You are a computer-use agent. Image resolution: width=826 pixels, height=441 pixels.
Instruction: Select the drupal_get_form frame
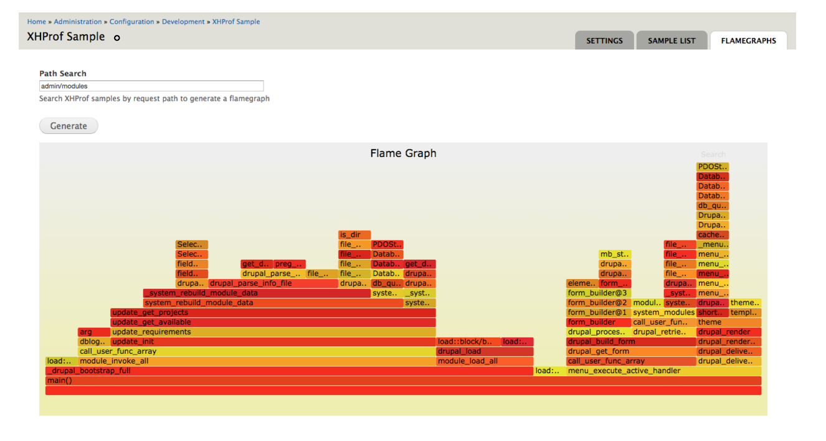pyautogui.click(x=631, y=351)
